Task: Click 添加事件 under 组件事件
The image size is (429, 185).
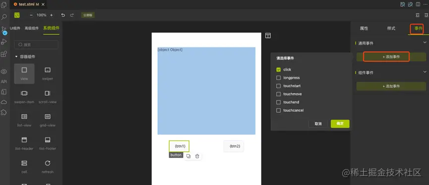Action: tap(391, 86)
